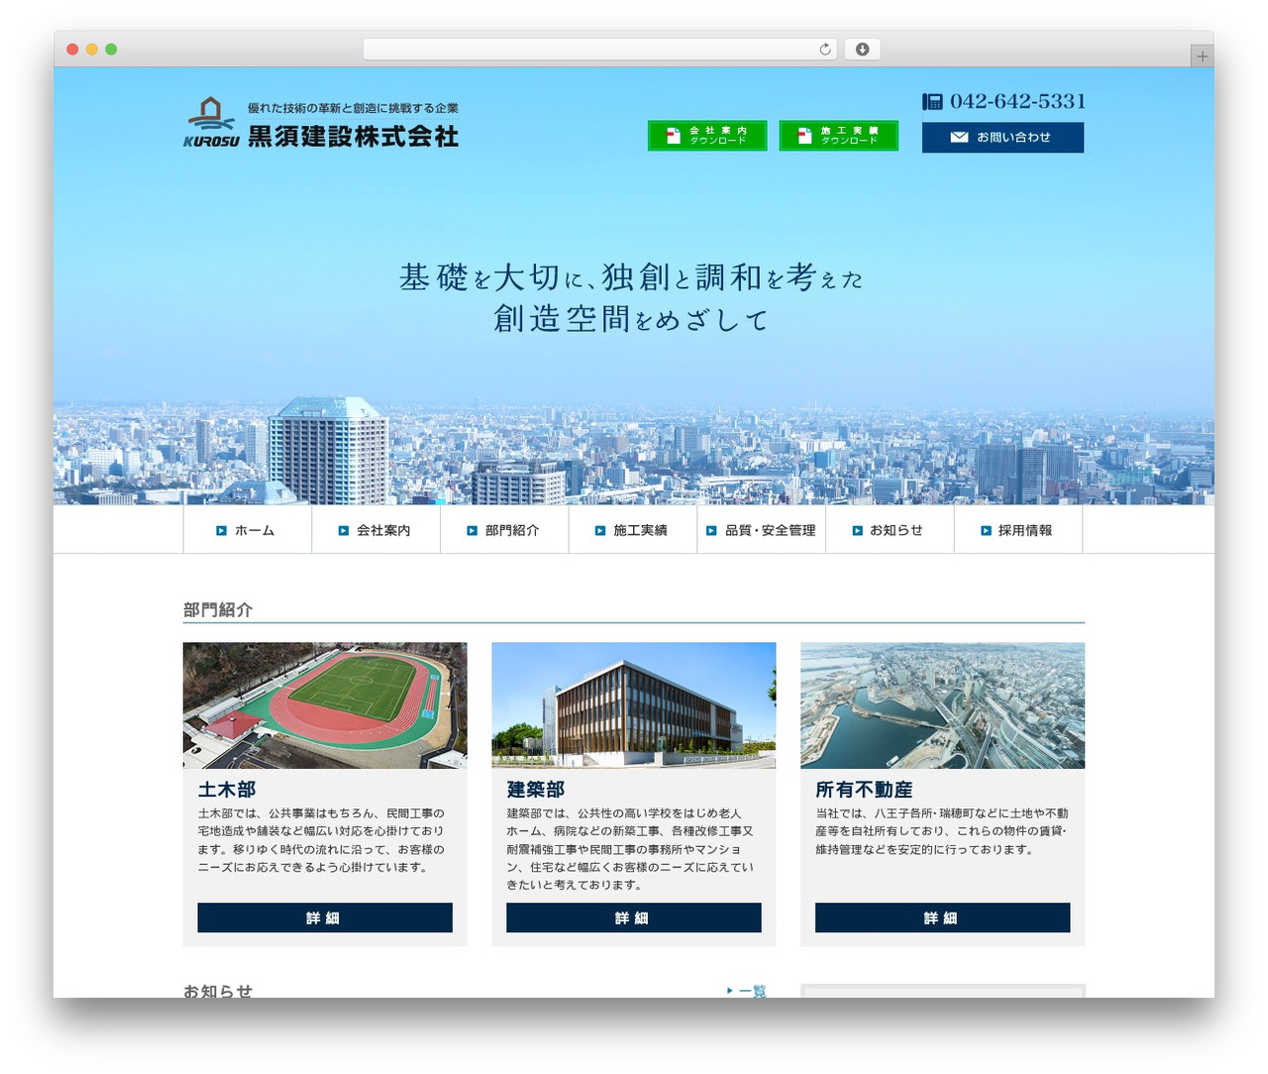Click arrow icon next to 採用情報
The image size is (1268, 1074).
click(986, 531)
